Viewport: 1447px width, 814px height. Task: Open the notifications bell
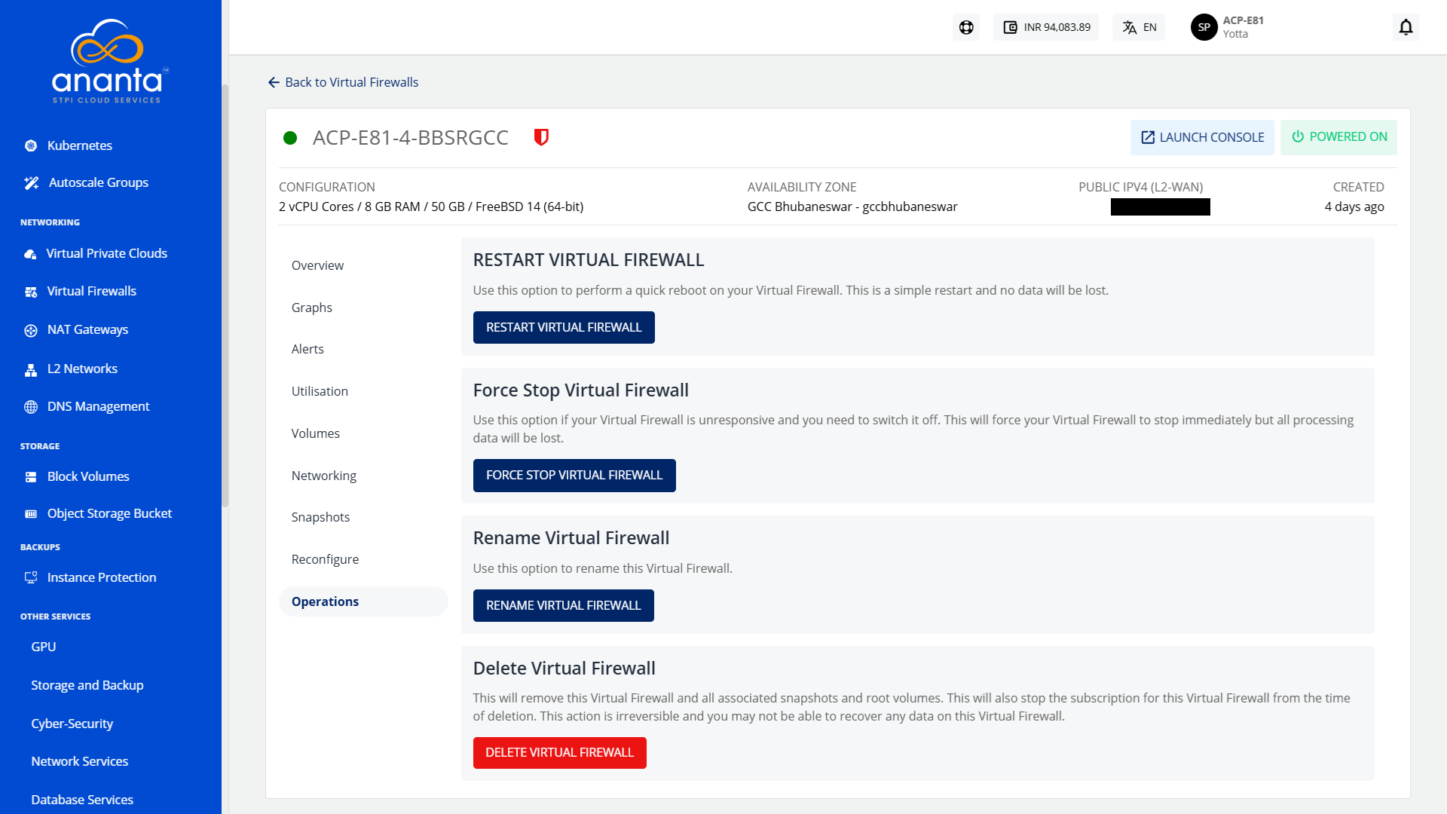pyautogui.click(x=1406, y=27)
